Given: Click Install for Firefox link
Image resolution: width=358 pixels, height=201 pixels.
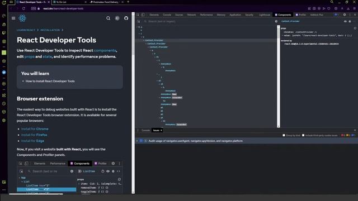Looking at the screenshot, I should point(34,135).
